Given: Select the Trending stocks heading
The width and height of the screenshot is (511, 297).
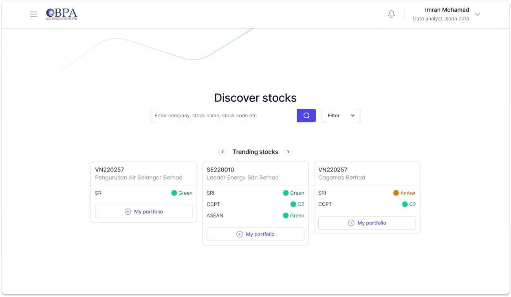Looking at the screenshot, I should [x=255, y=152].
